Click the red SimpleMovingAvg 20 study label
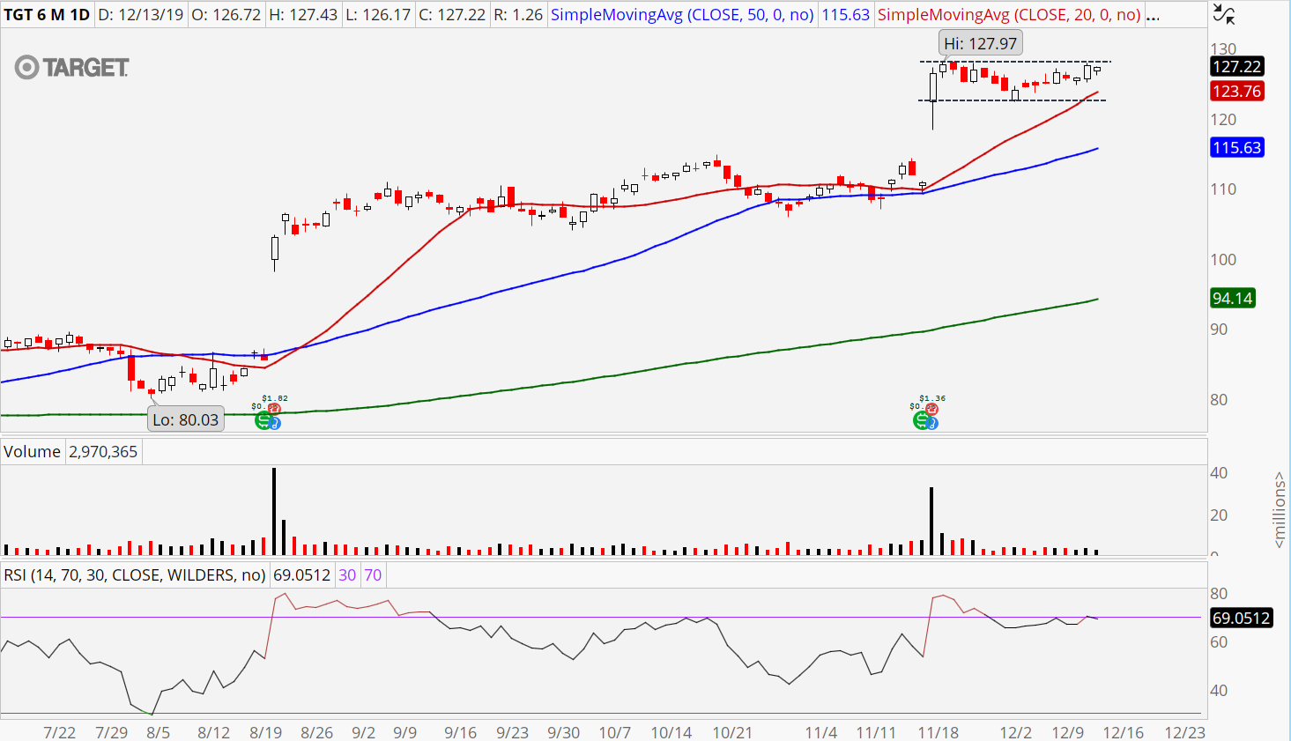Viewport: 1291px width, 741px height. pos(1009,15)
